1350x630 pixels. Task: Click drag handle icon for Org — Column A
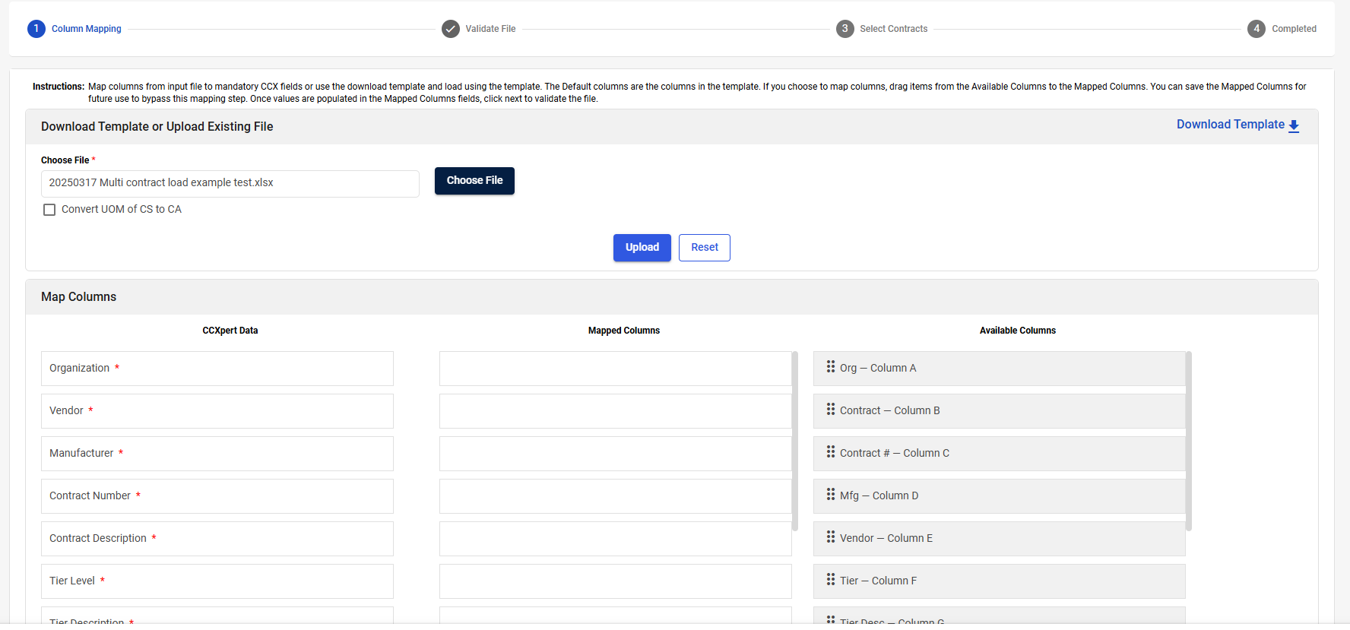[831, 367]
